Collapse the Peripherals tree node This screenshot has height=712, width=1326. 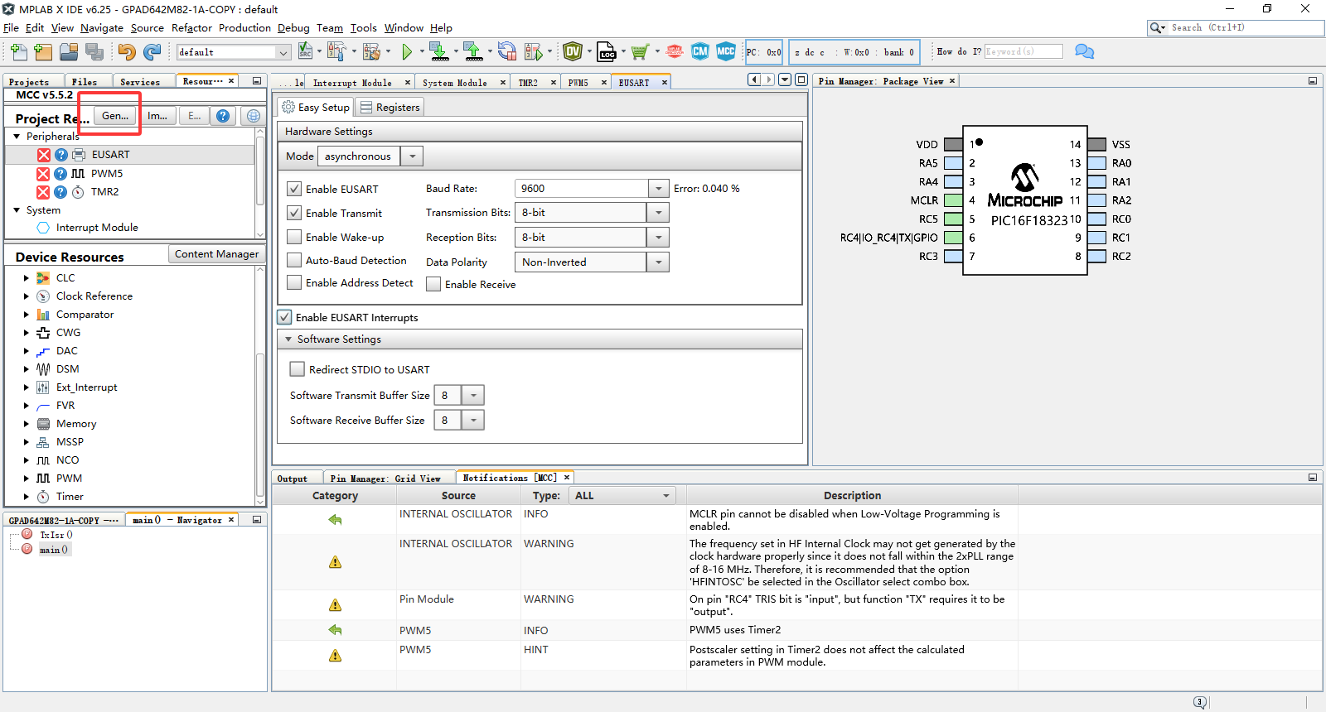pos(17,137)
